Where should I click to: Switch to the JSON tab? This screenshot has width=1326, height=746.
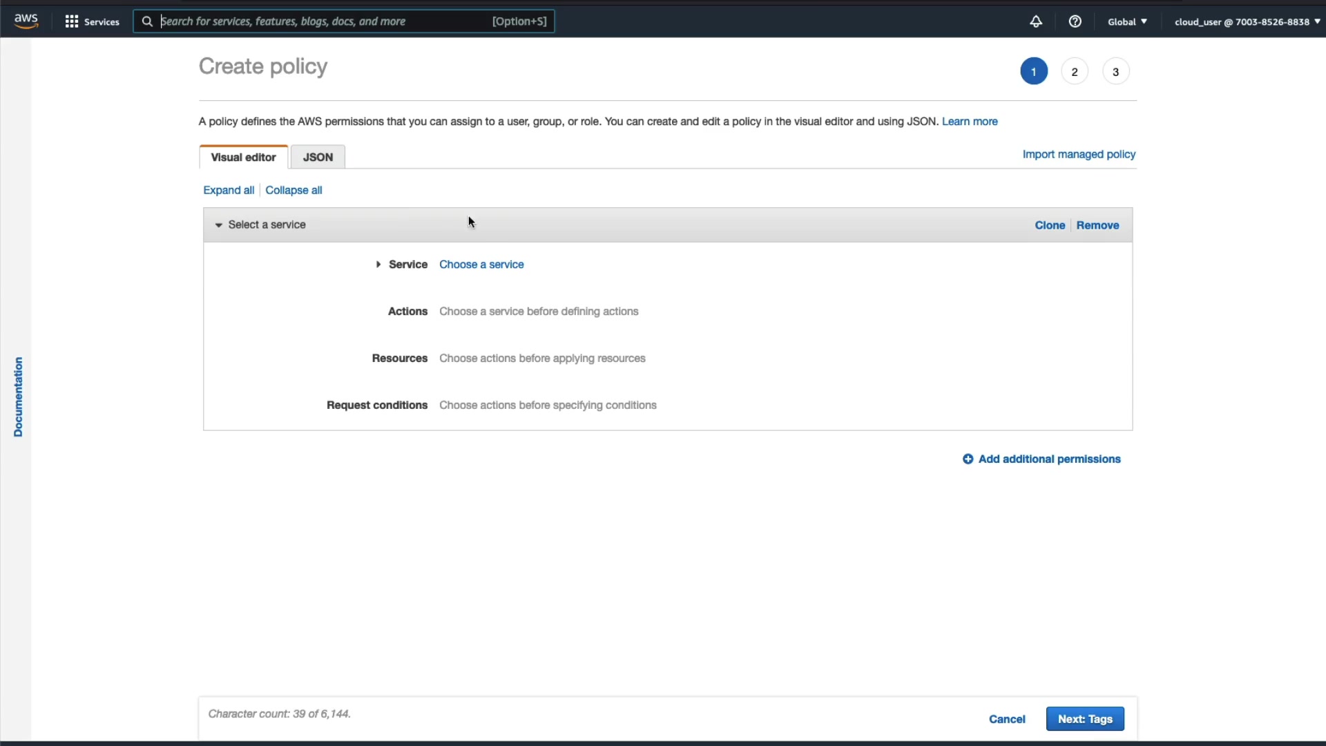click(x=318, y=157)
